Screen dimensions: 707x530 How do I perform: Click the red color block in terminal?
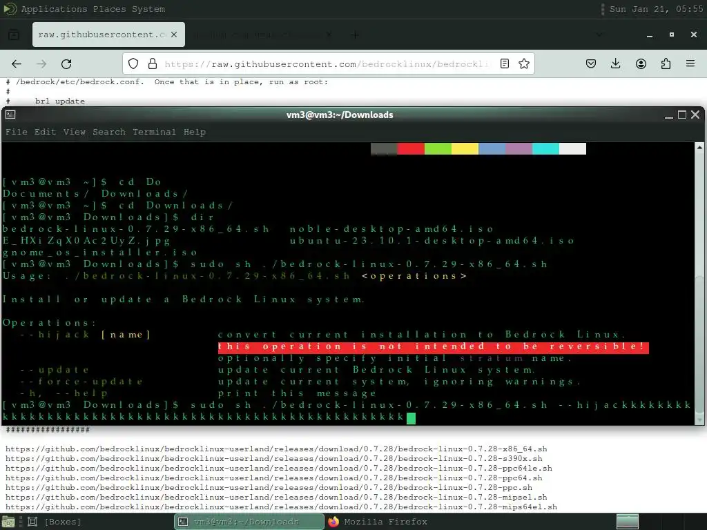(x=411, y=149)
